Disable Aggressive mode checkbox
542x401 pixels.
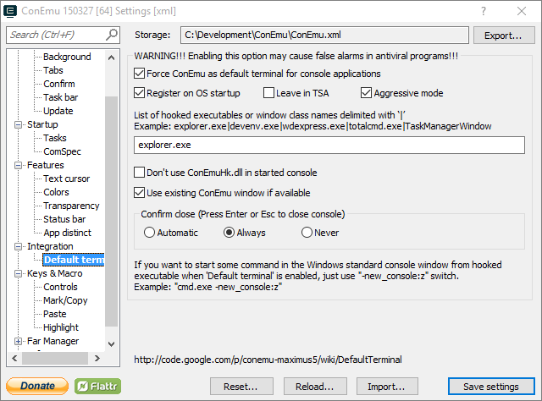[x=367, y=93]
